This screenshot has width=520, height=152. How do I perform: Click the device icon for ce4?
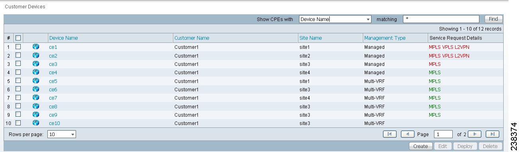click(x=36, y=72)
